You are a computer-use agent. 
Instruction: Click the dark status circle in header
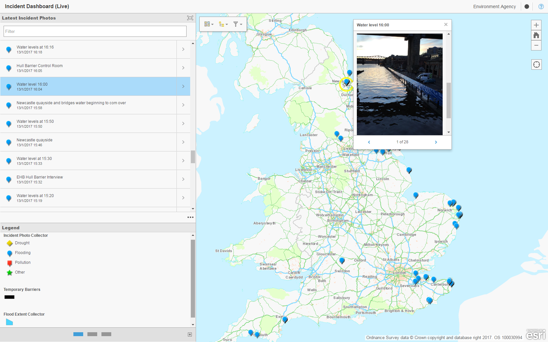coord(527,7)
